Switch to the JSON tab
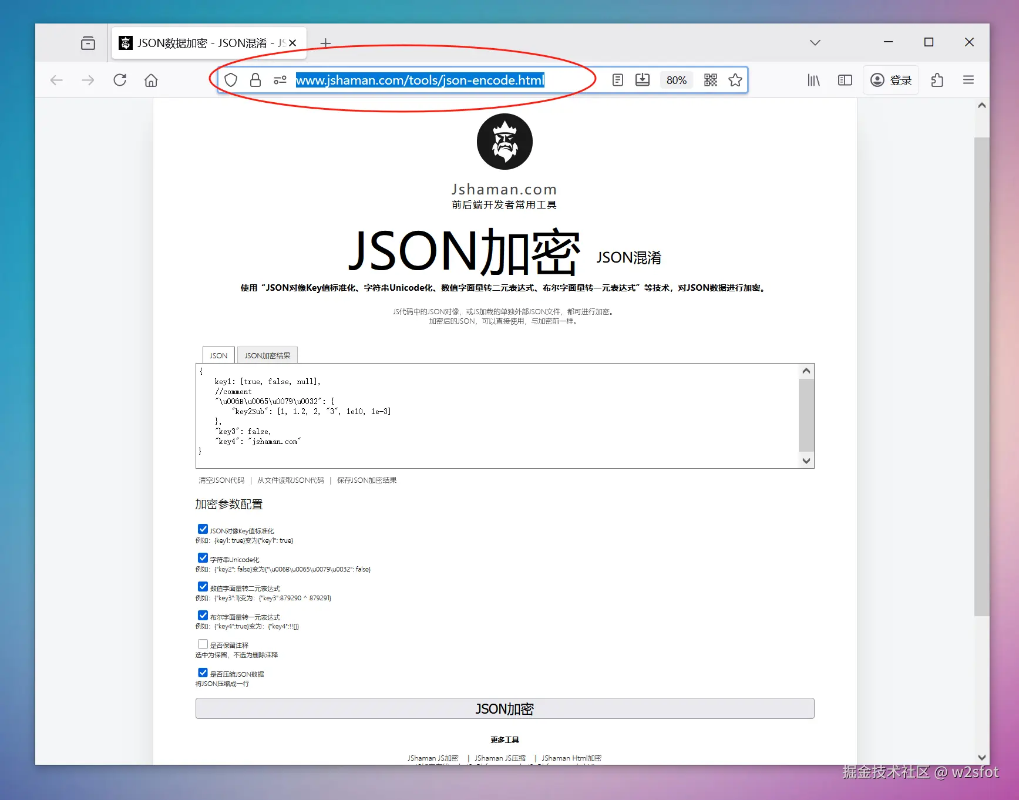Viewport: 1019px width, 800px height. pyautogui.click(x=218, y=355)
